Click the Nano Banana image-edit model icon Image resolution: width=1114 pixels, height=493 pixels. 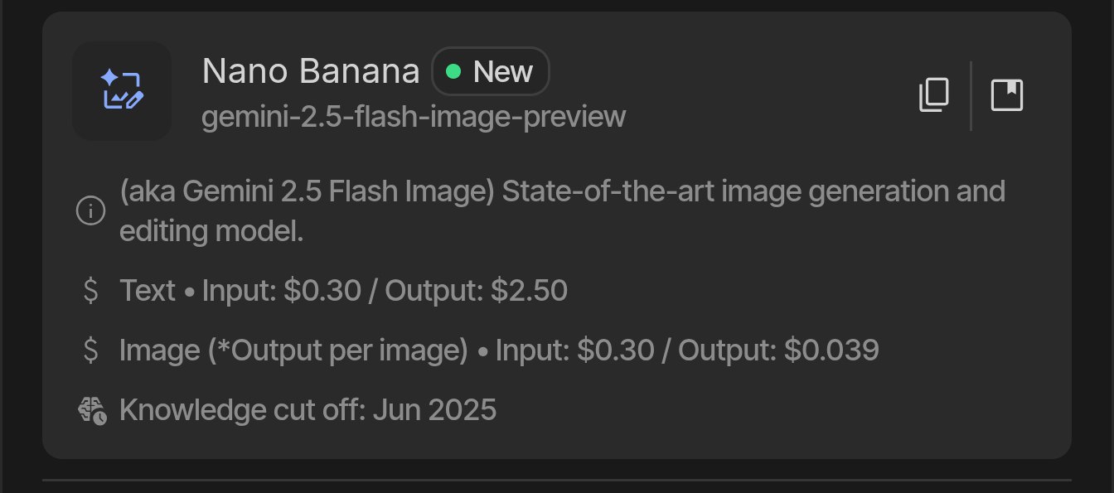[122, 90]
